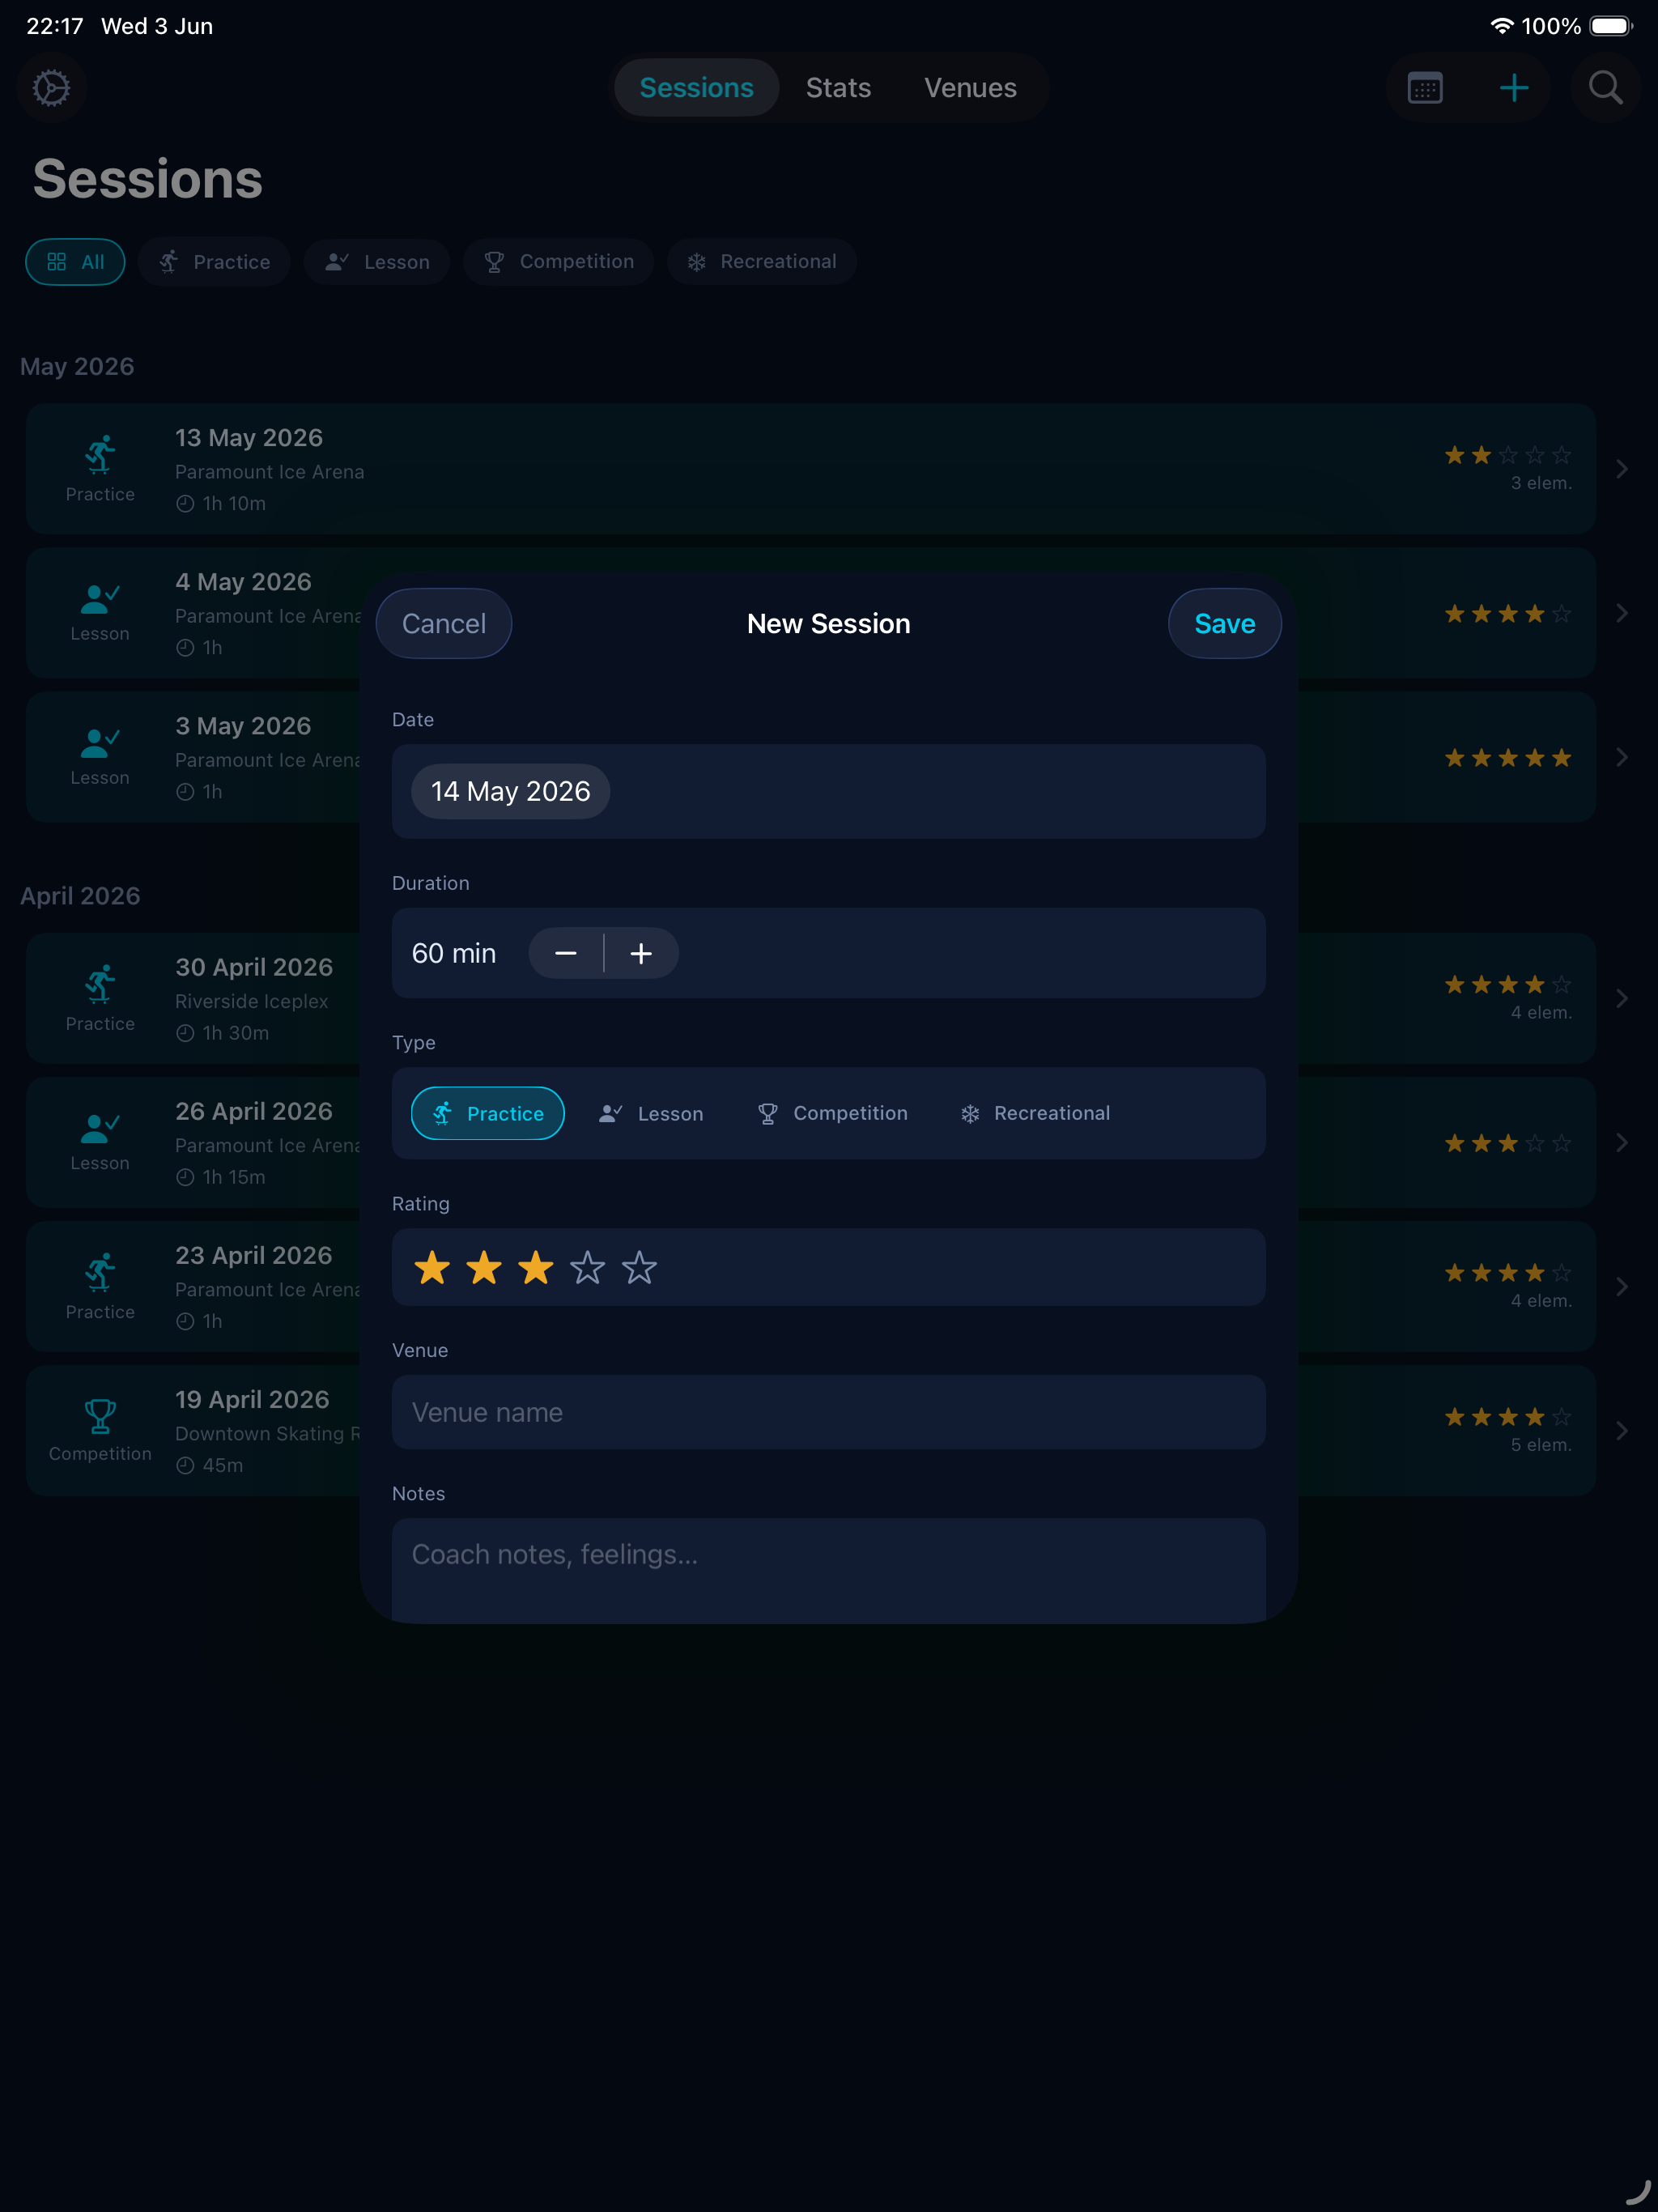Click the 3 elem. label
This screenshot has width=1658, height=2212.
point(1541,483)
